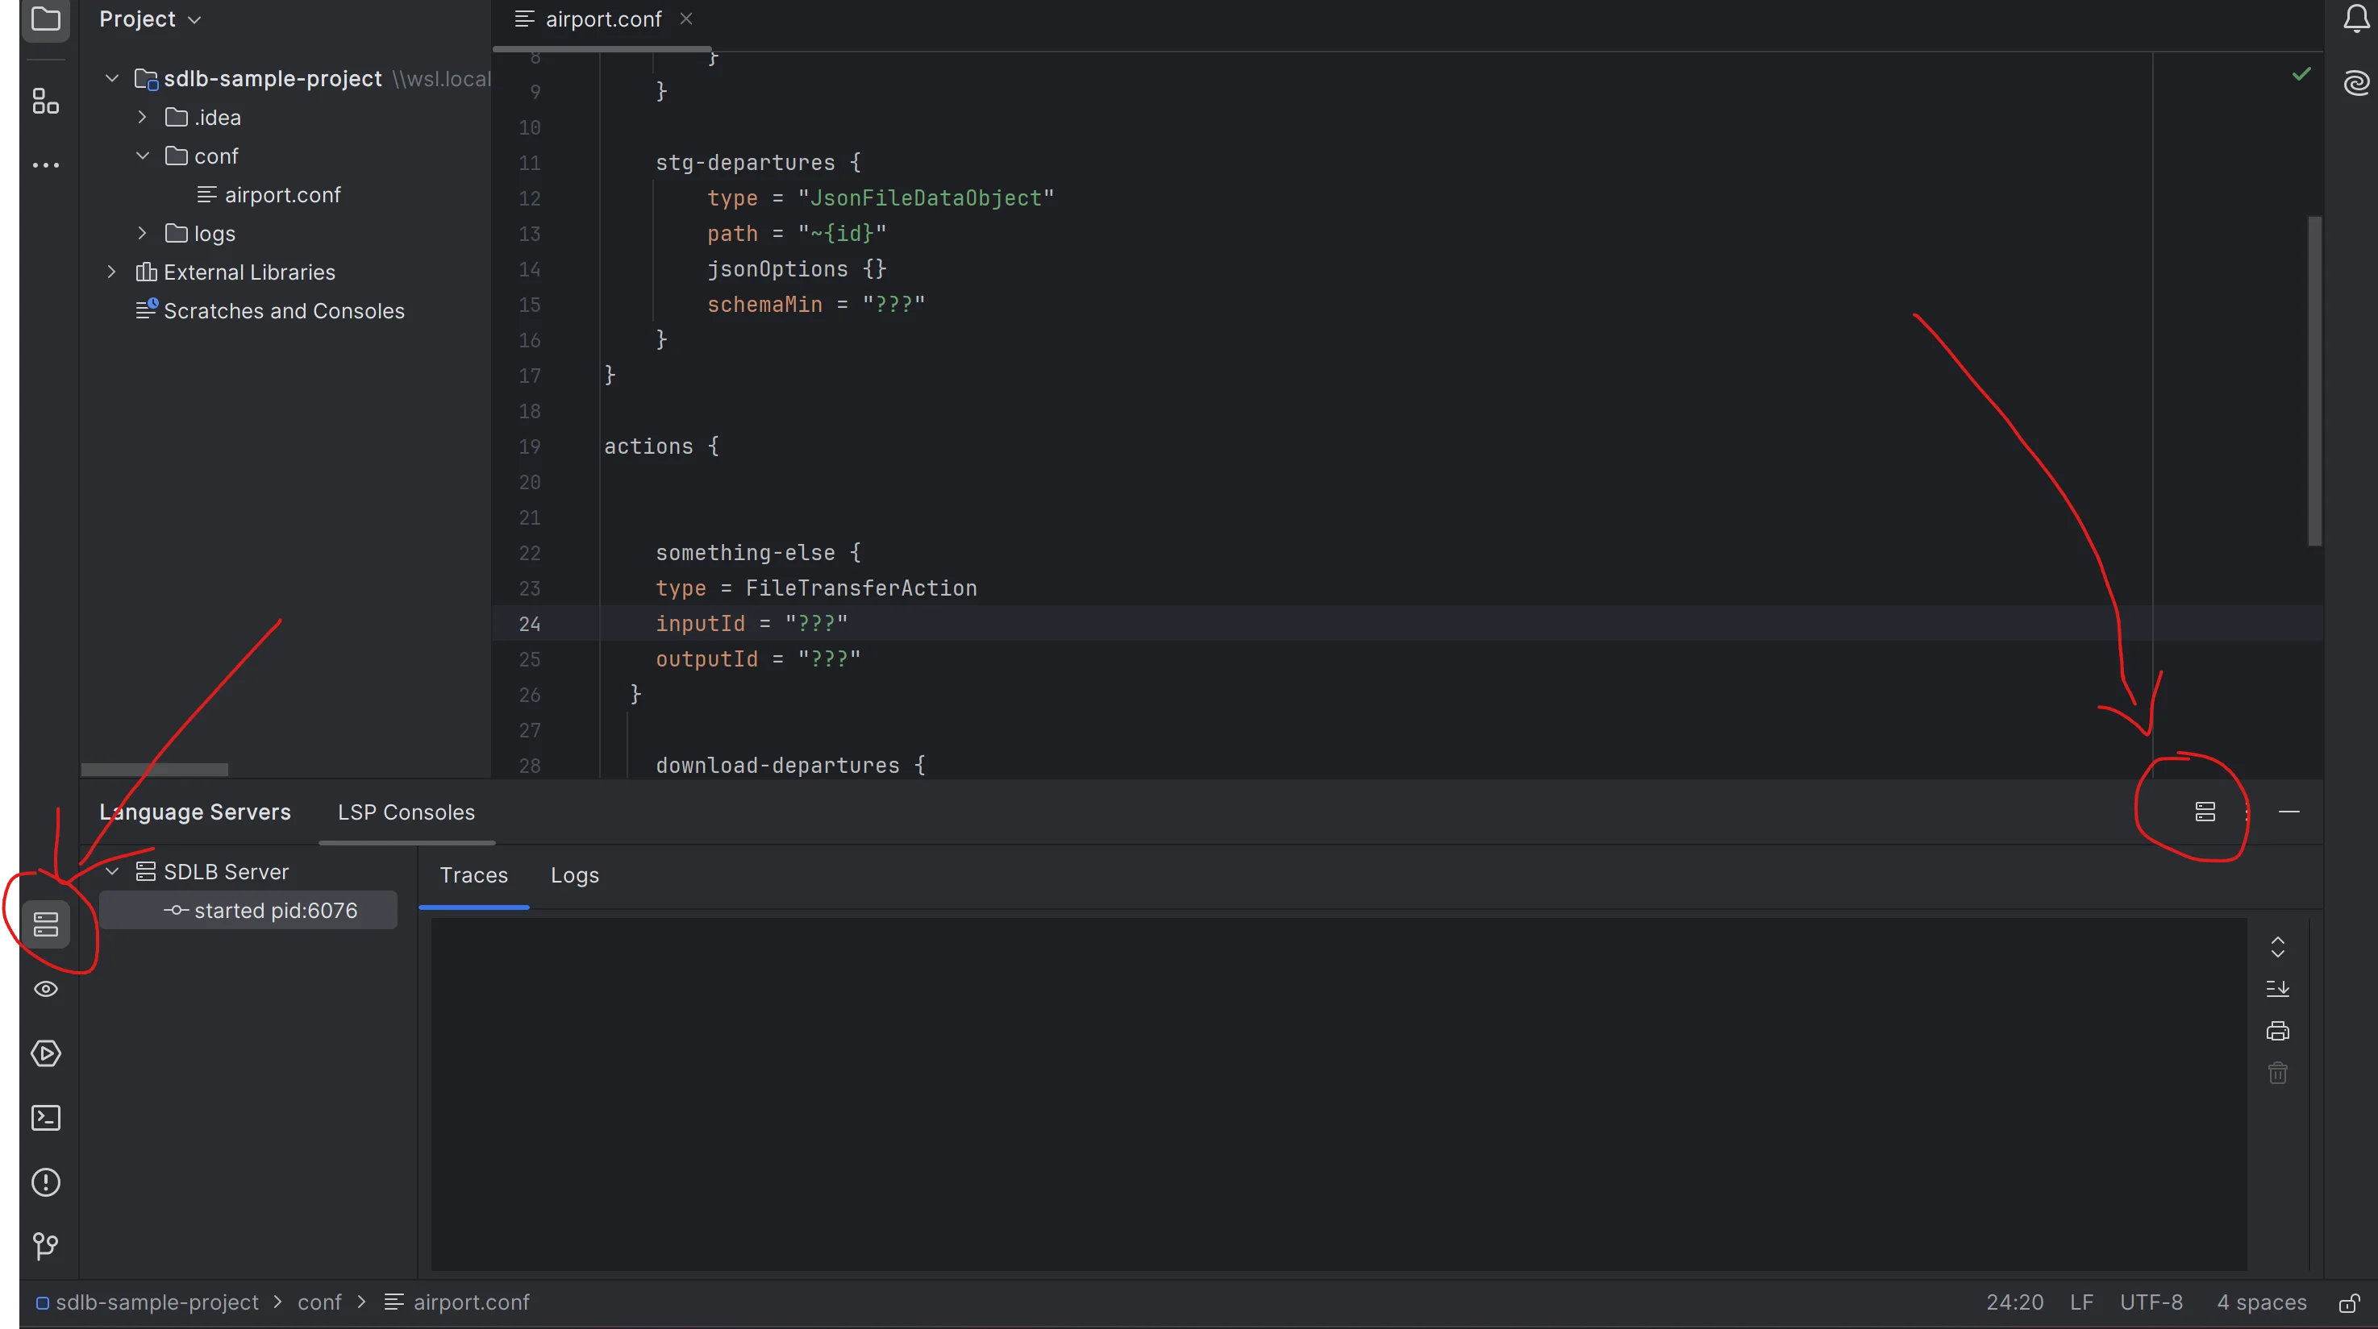The image size is (2378, 1329).
Task: Open the Terminal tool window
Action: [x=46, y=1118]
